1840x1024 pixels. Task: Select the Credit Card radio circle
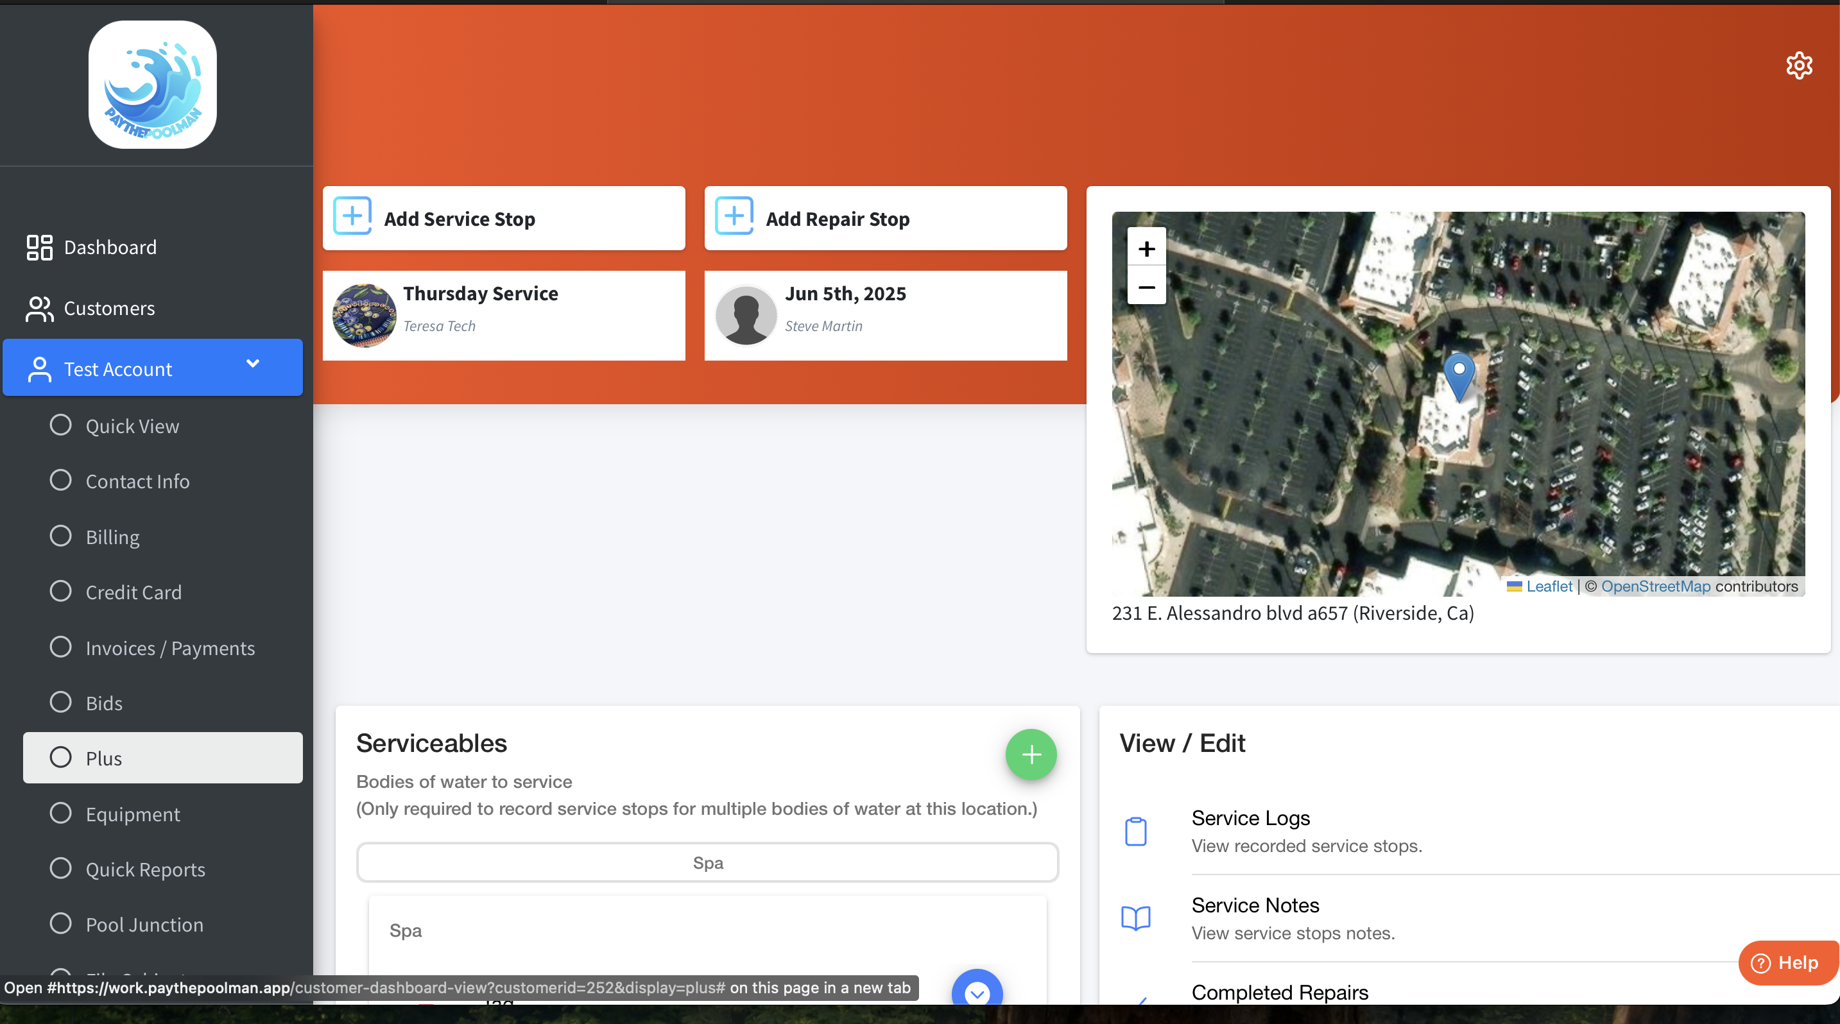61,592
